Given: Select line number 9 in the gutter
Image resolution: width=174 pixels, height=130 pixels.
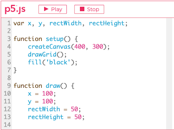Looking at the screenshot, I should tap(9, 86).
